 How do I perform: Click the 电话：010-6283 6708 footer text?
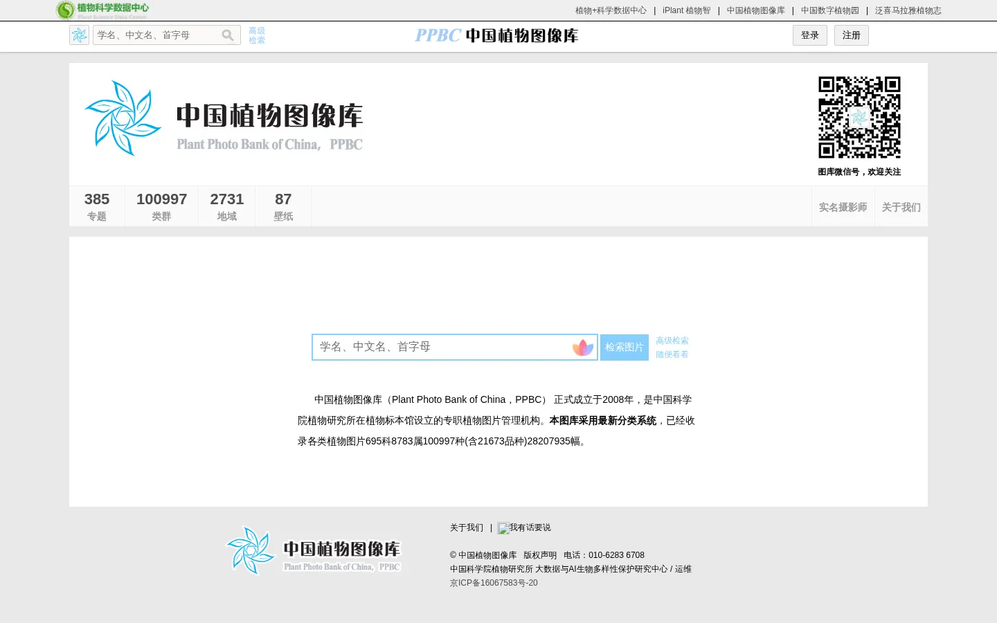[x=604, y=555]
